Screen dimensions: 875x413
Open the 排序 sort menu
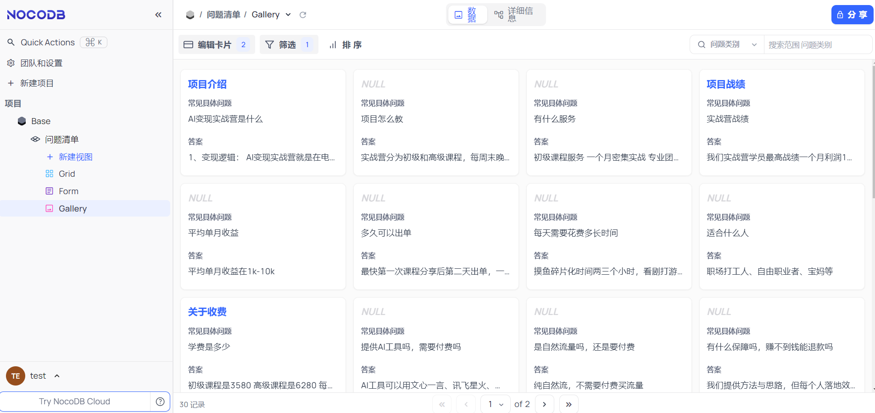(x=346, y=45)
